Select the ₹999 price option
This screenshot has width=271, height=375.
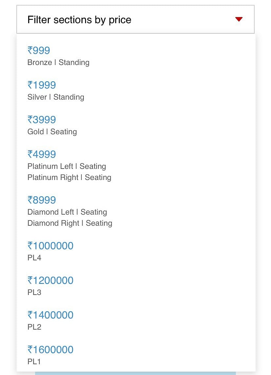(x=39, y=50)
